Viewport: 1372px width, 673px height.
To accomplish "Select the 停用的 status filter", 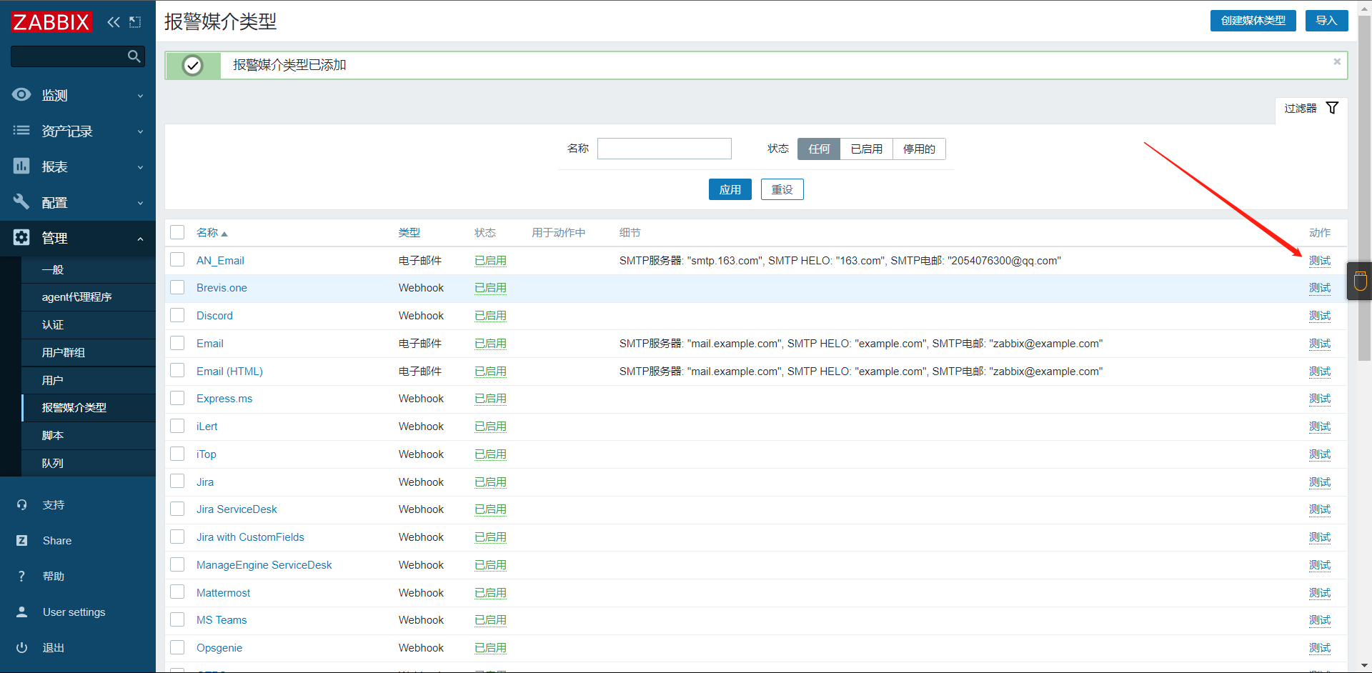I will tap(919, 149).
